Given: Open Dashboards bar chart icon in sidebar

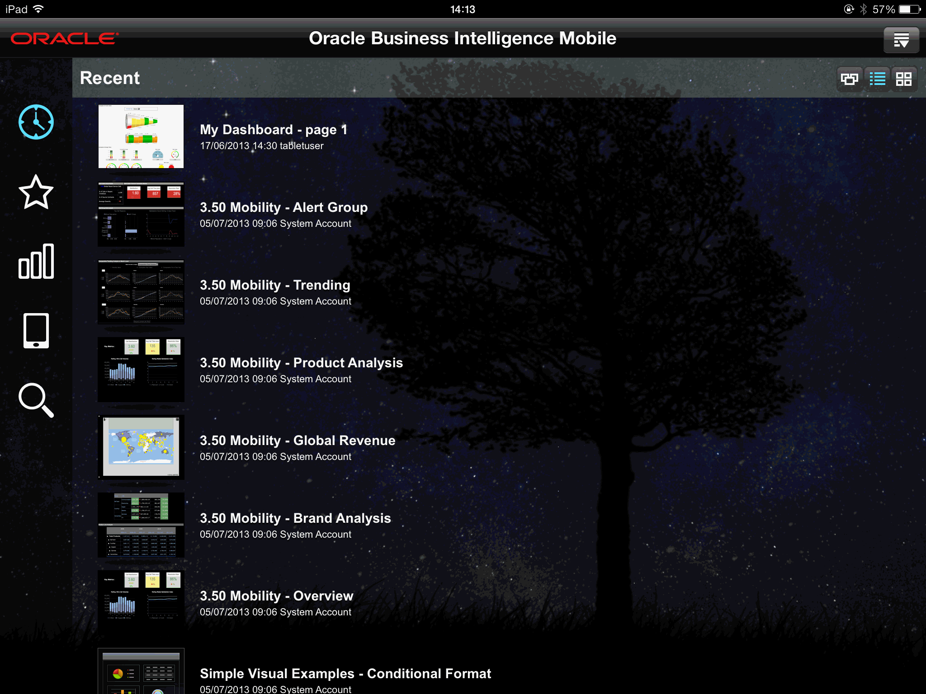Looking at the screenshot, I should (x=36, y=262).
